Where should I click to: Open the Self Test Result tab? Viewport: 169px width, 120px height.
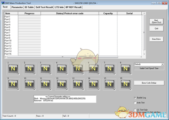(44, 7)
